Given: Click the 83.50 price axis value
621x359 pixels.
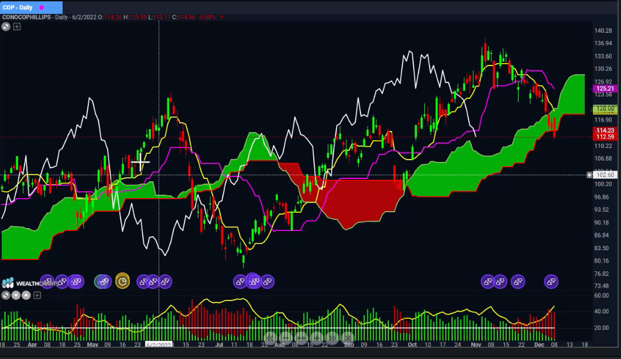Looking at the screenshot, I should 601,248.
